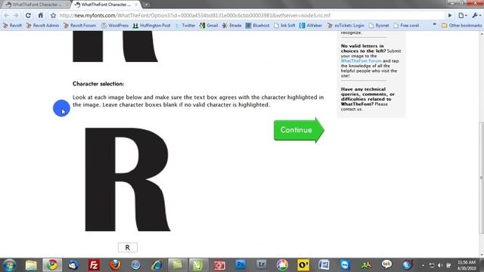Screen dimensions: 484x272
Task: Click the page vertical scrollbar
Action: coord(481,178)
